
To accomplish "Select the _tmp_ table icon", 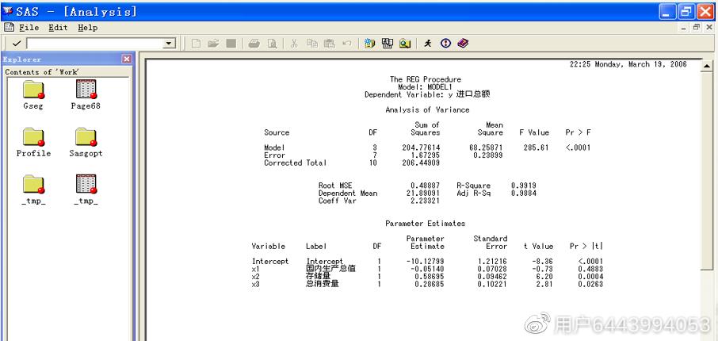I will [x=86, y=184].
